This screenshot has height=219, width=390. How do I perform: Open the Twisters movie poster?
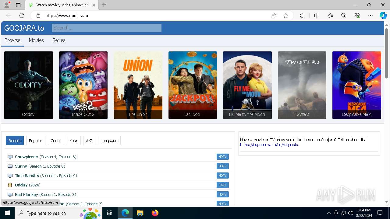click(x=302, y=85)
